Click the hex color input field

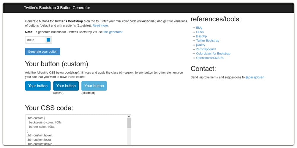click(x=35, y=40)
